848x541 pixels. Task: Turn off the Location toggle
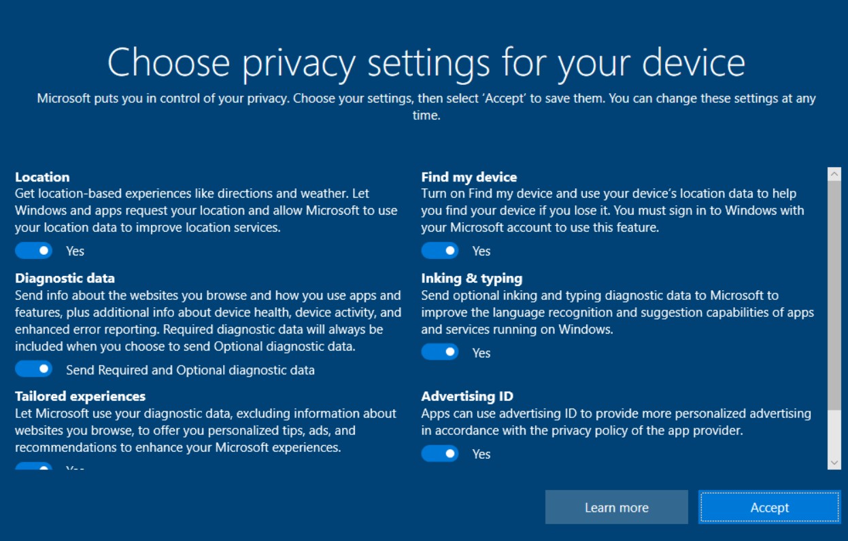pos(33,251)
